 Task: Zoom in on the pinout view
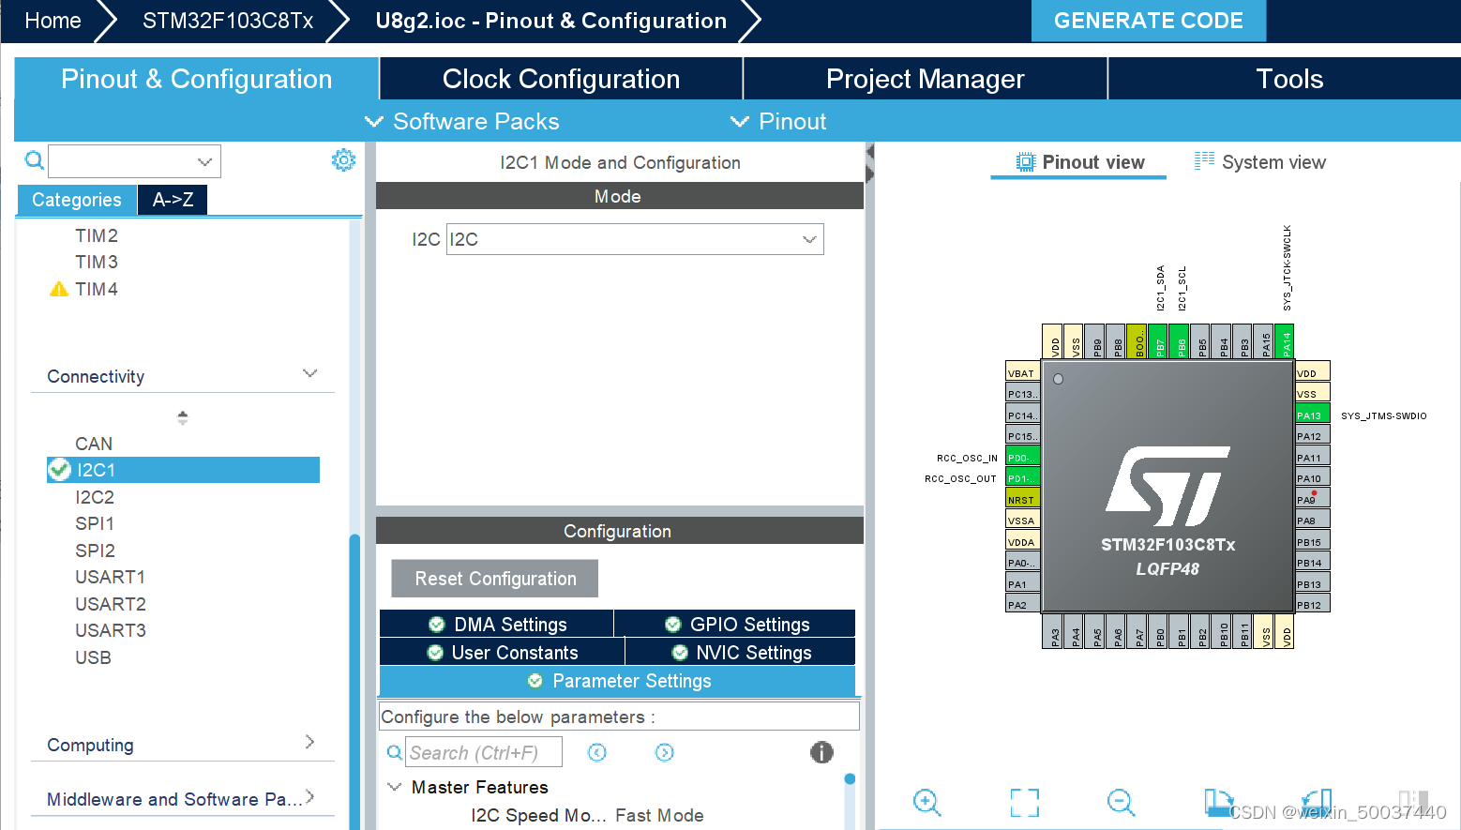tap(926, 802)
